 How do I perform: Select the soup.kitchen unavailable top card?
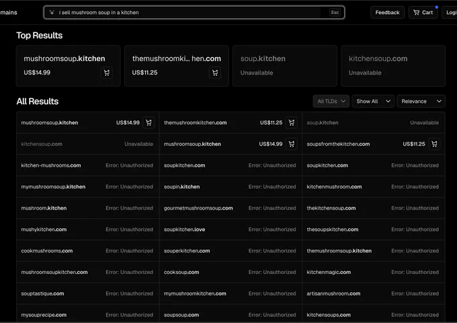point(285,66)
